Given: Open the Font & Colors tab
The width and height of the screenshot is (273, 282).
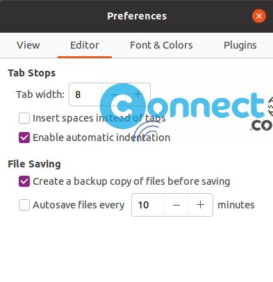Looking at the screenshot, I should [161, 45].
